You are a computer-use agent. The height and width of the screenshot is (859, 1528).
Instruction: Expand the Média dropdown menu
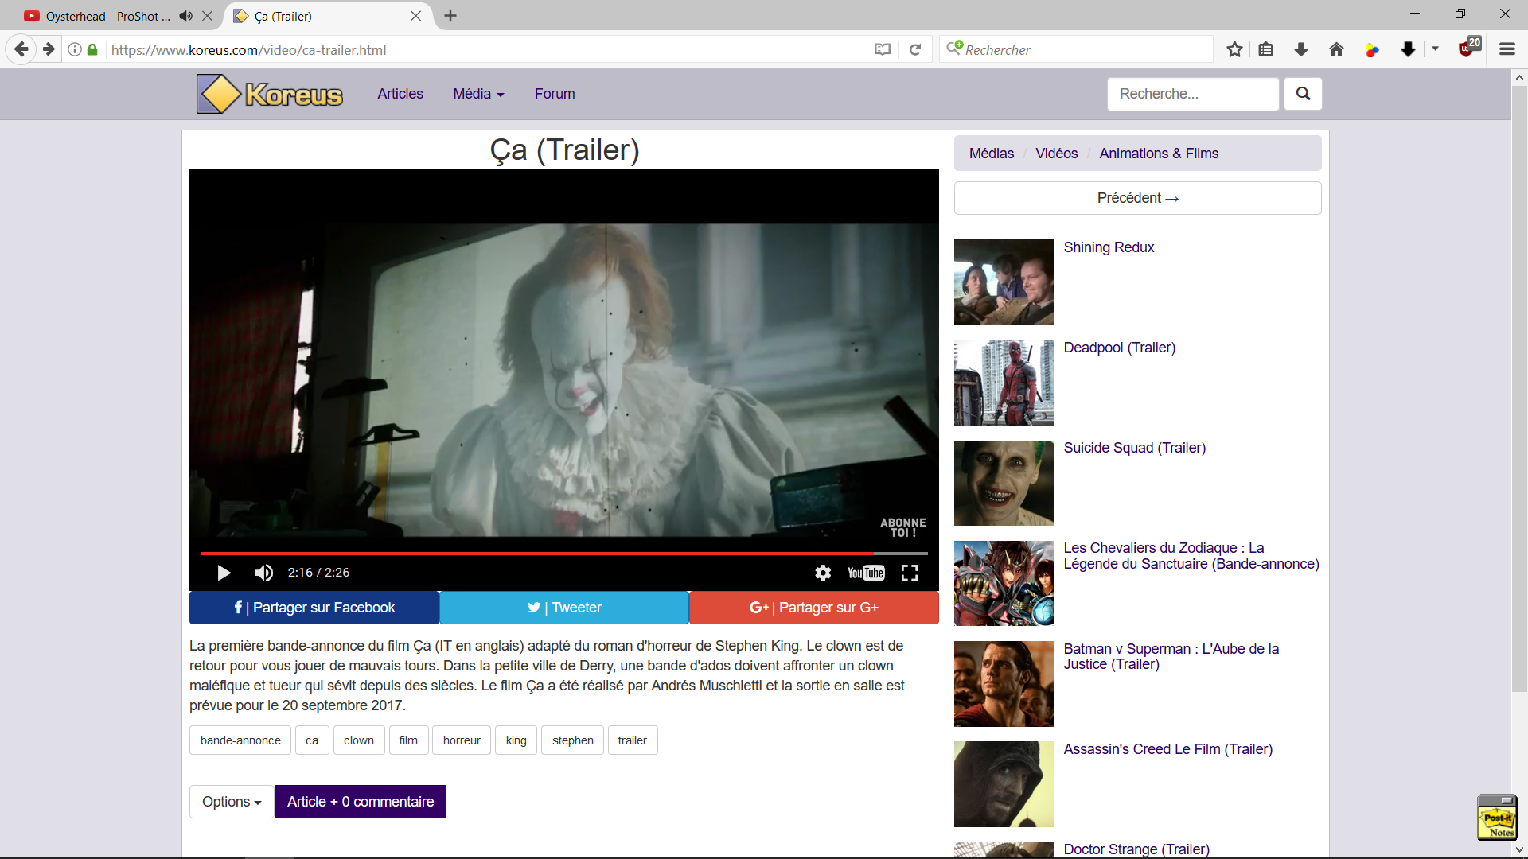click(x=478, y=94)
